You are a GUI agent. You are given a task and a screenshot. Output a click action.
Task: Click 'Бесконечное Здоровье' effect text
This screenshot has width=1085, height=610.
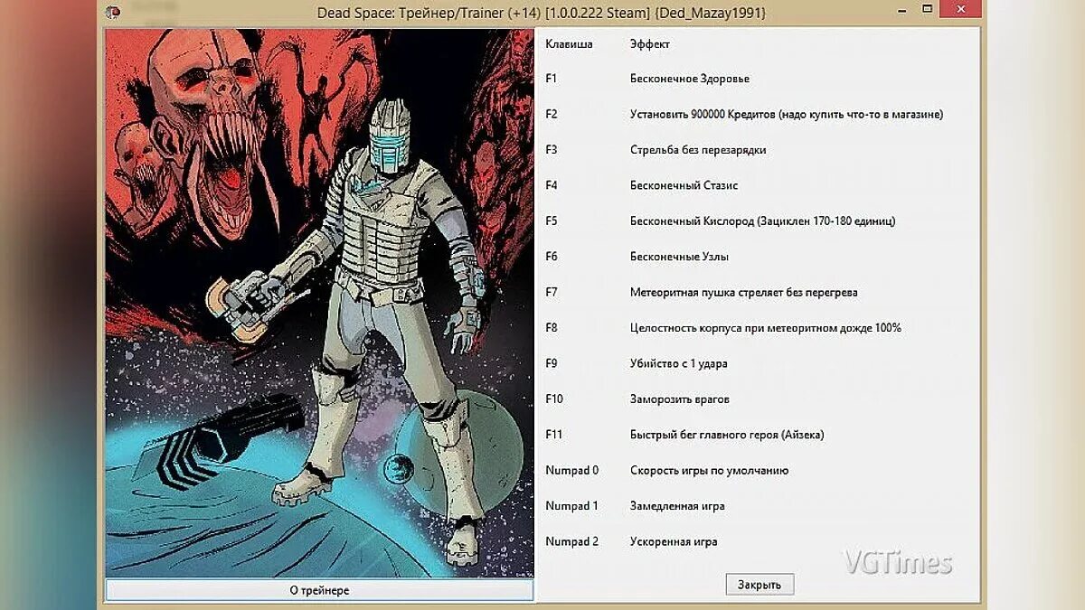[690, 79]
